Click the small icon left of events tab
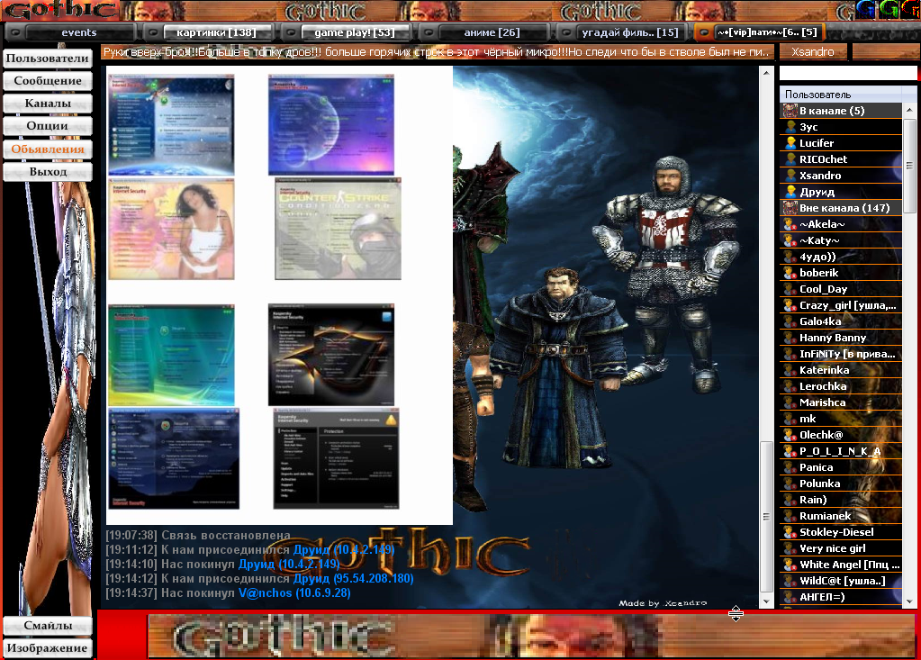Viewport: 921px width, 660px height. click(x=14, y=32)
